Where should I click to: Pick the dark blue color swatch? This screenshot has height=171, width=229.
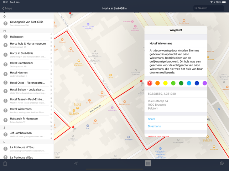(197, 83)
